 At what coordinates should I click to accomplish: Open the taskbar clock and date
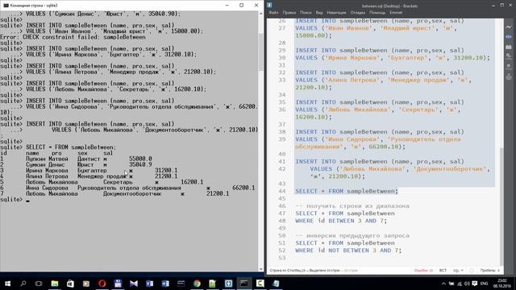point(501,284)
